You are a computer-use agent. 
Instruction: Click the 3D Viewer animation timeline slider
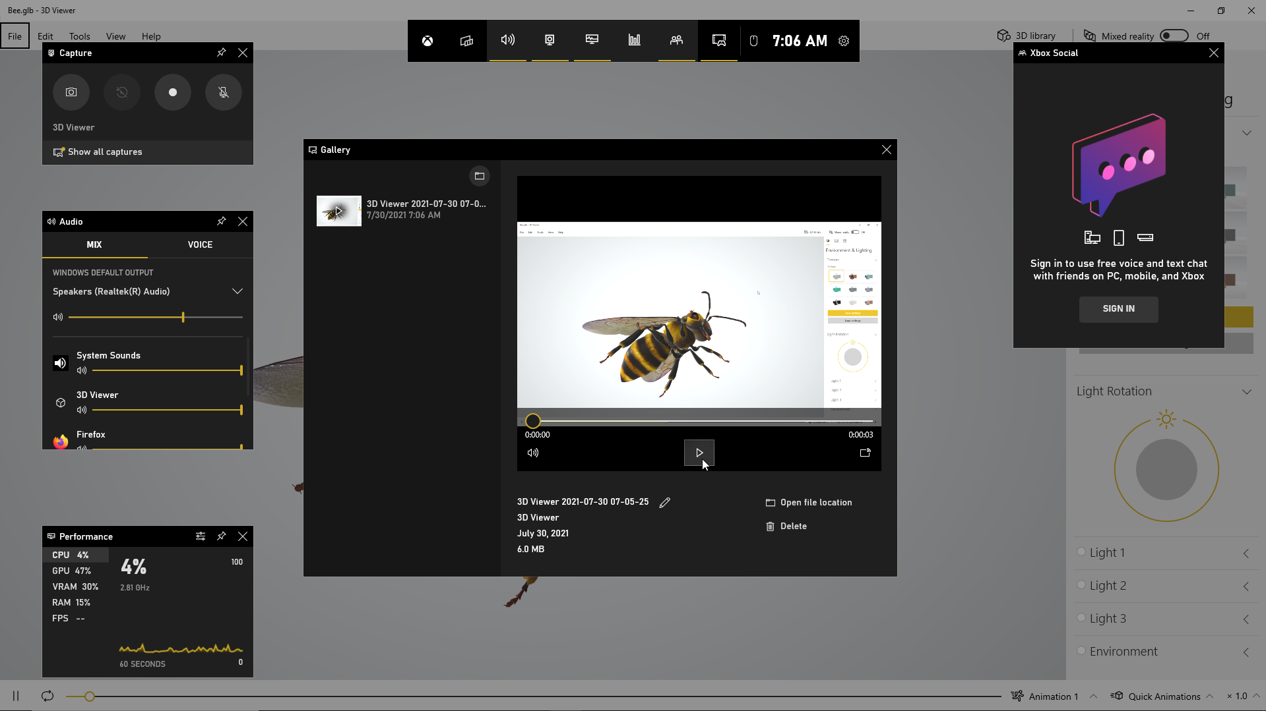[534, 696]
